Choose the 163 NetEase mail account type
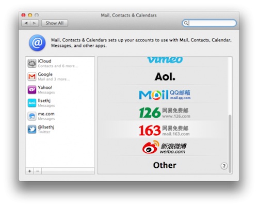This screenshot has width=258, height=207. click(x=165, y=130)
